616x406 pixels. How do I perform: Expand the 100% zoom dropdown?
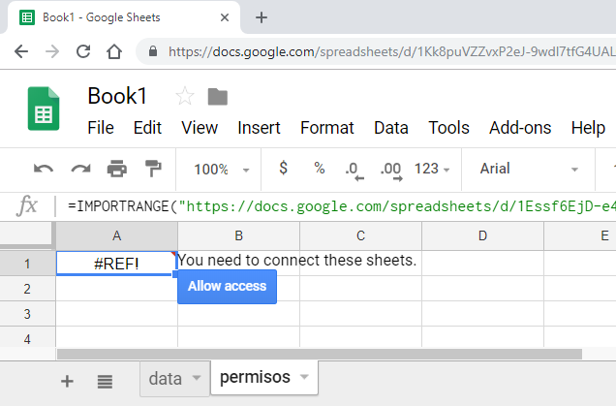pos(222,169)
